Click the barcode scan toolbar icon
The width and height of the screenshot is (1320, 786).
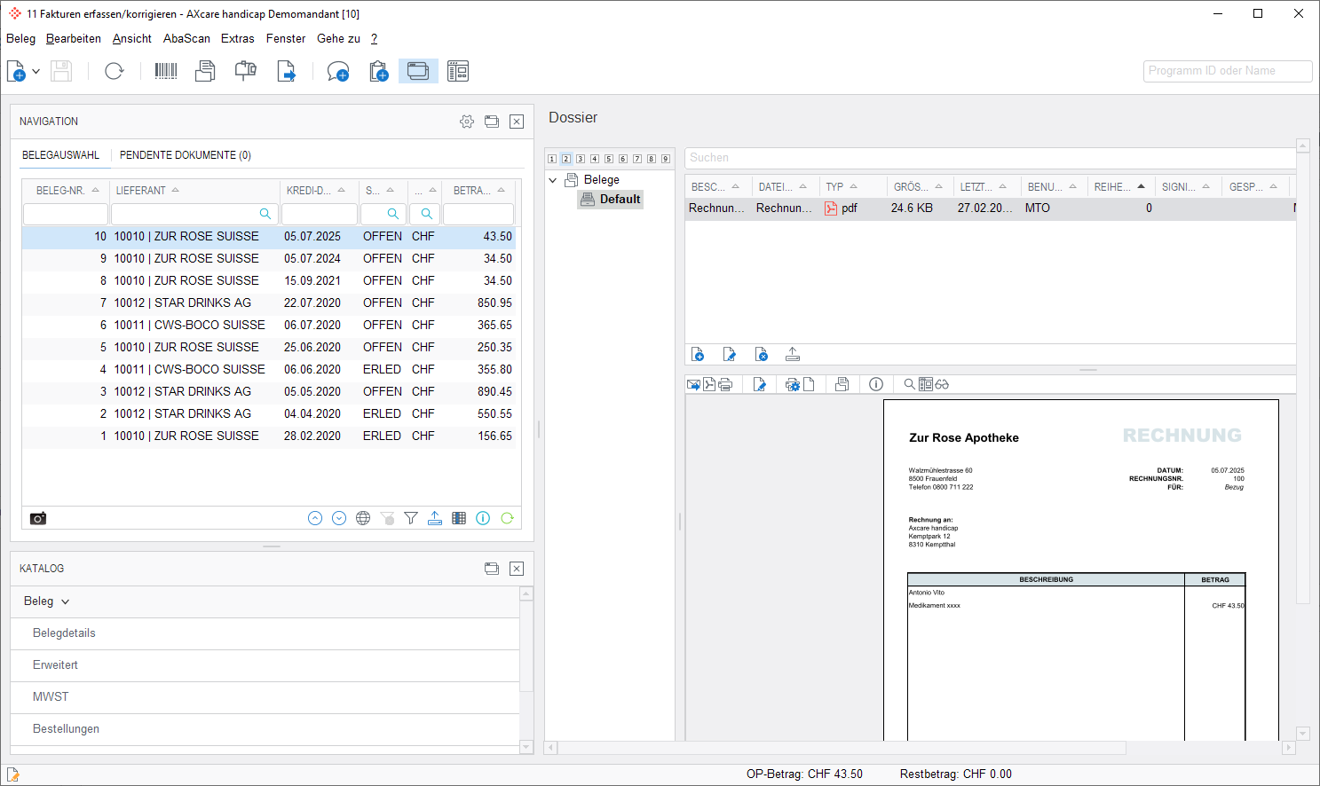166,71
